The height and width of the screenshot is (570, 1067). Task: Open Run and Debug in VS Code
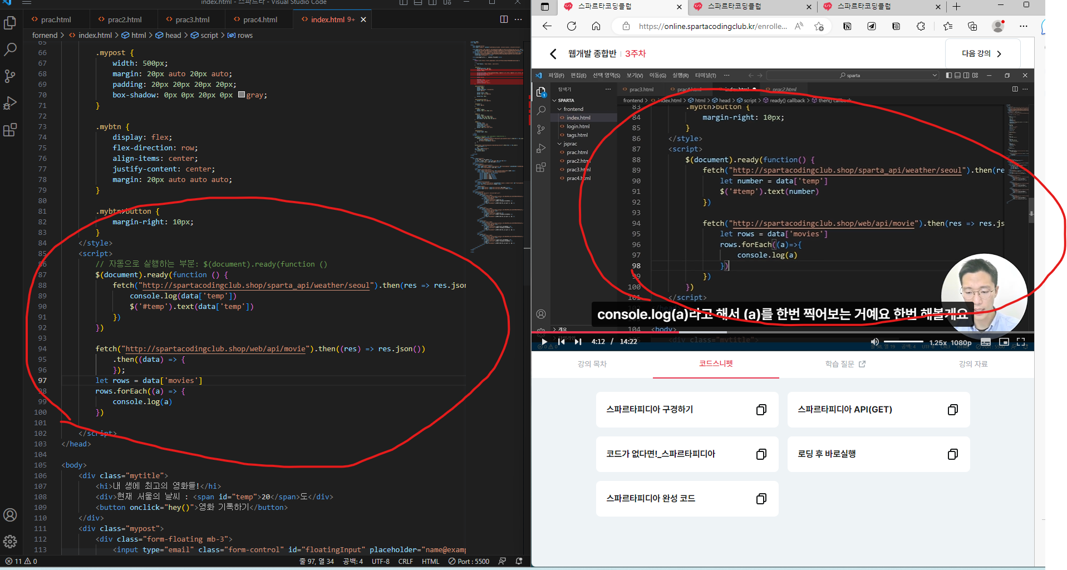pyautogui.click(x=10, y=103)
